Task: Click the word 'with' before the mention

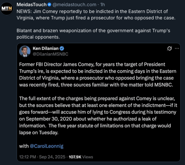Action: (x=24, y=146)
